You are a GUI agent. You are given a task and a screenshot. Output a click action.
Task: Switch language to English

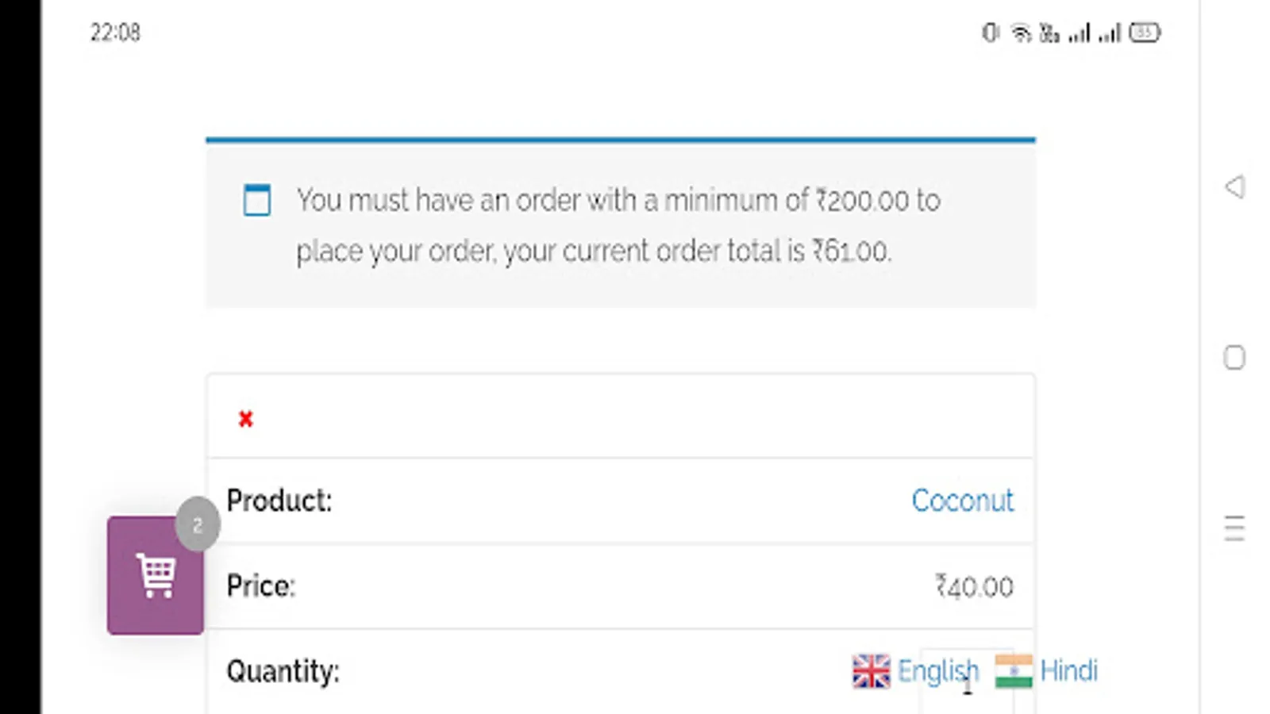(937, 671)
